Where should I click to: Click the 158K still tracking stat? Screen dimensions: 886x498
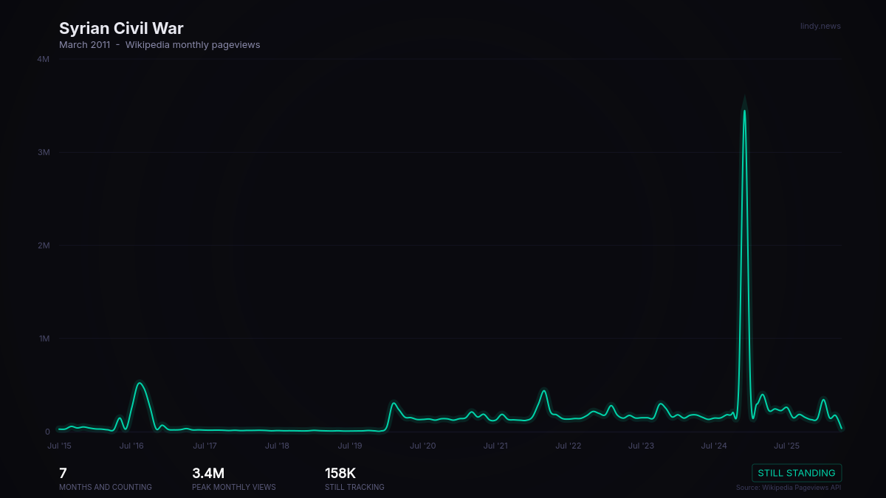[340, 474]
